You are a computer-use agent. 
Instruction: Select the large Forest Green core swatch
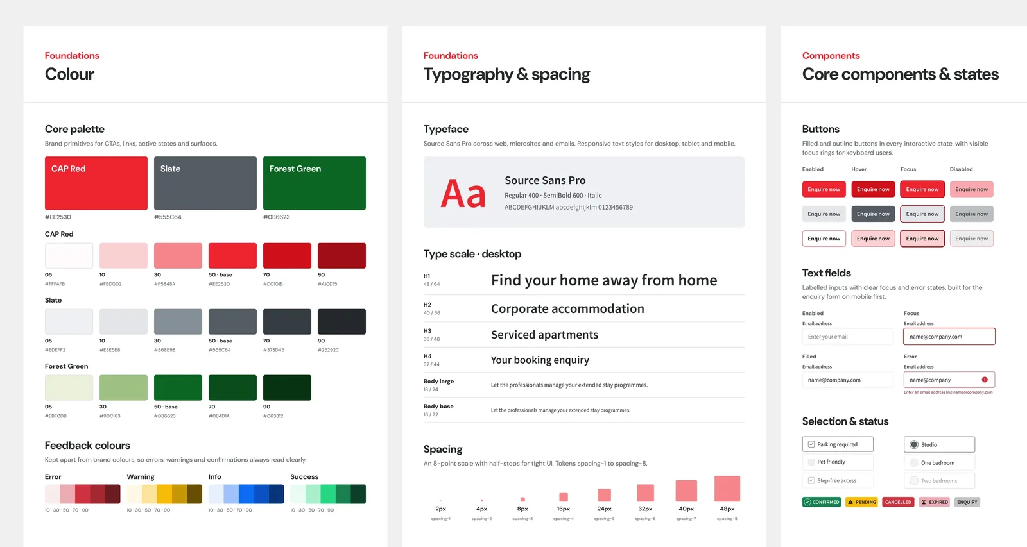point(315,183)
